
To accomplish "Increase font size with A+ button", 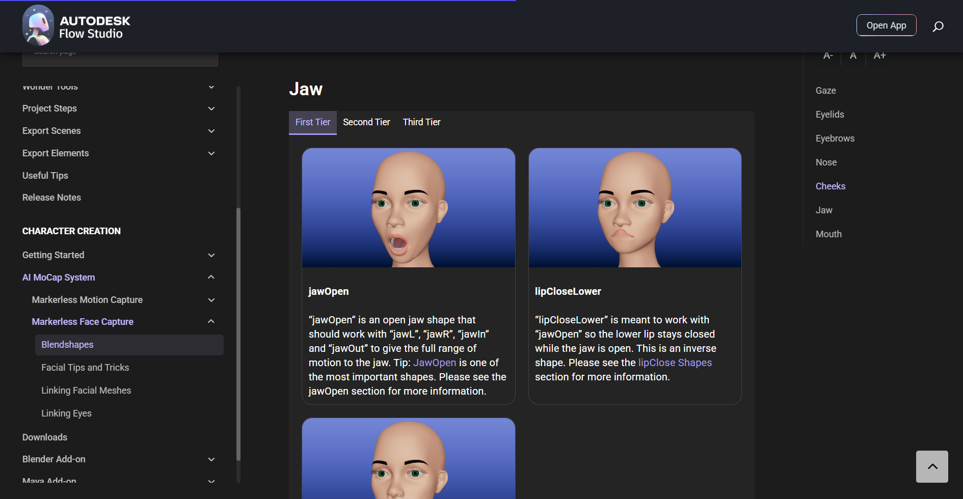I will pyautogui.click(x=879, y=56).
